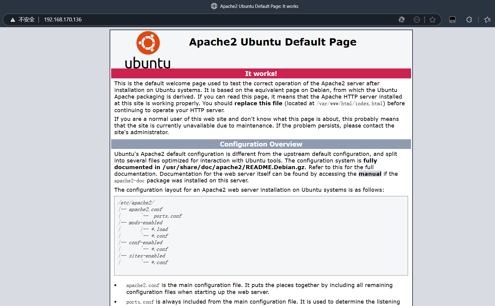Open the Extensions puzzle icon

coord(469,20)
